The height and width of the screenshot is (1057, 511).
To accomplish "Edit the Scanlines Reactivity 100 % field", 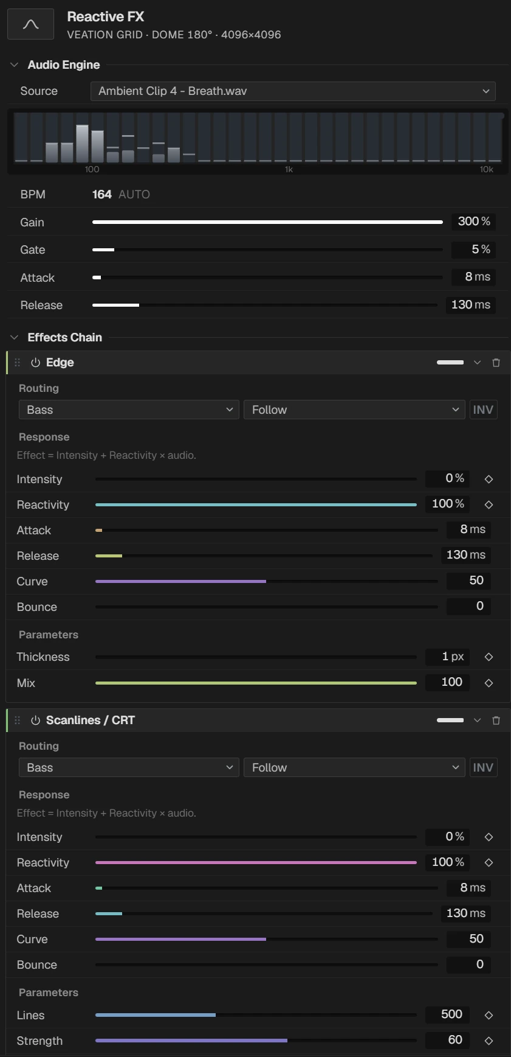I will 448,862.
